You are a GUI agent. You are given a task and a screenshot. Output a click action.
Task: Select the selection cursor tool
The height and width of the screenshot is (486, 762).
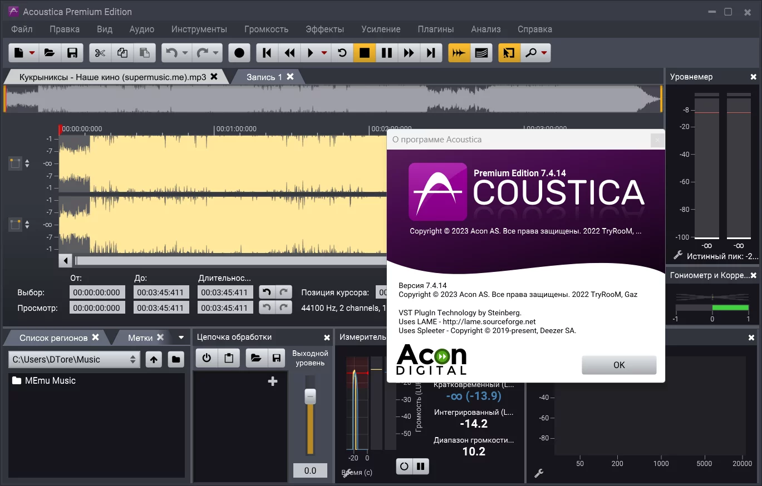(x=509, y=53)
